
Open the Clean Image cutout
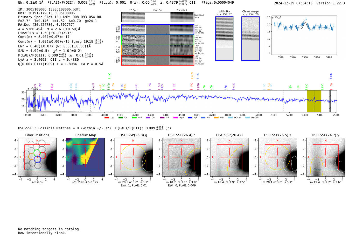[250, 39]
